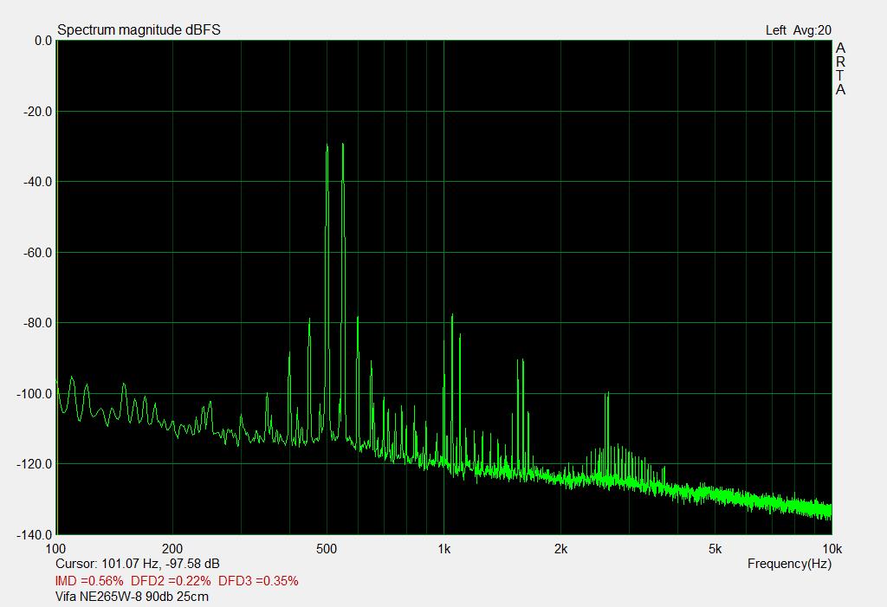Click the 'IMD =0.56%' result
Image resolution: width=887 pixels, height=607 pixels.
coord(89,580)
